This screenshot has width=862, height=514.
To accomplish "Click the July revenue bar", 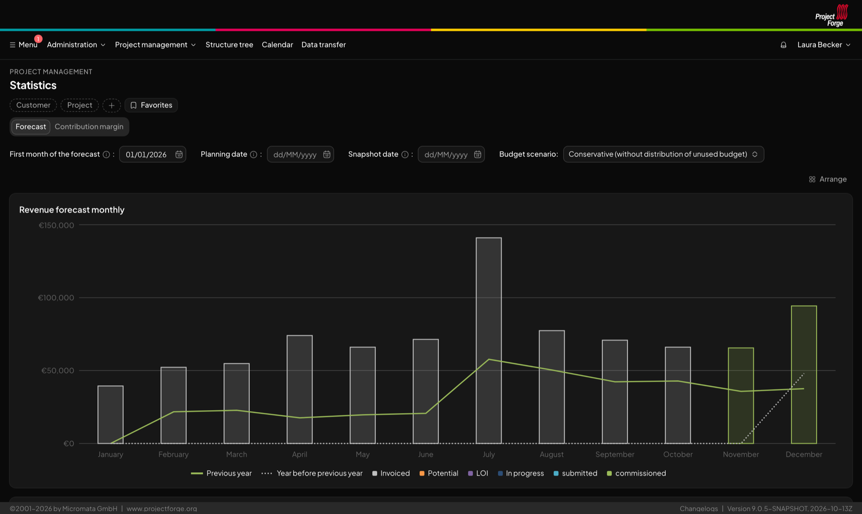I will [489, 340].
